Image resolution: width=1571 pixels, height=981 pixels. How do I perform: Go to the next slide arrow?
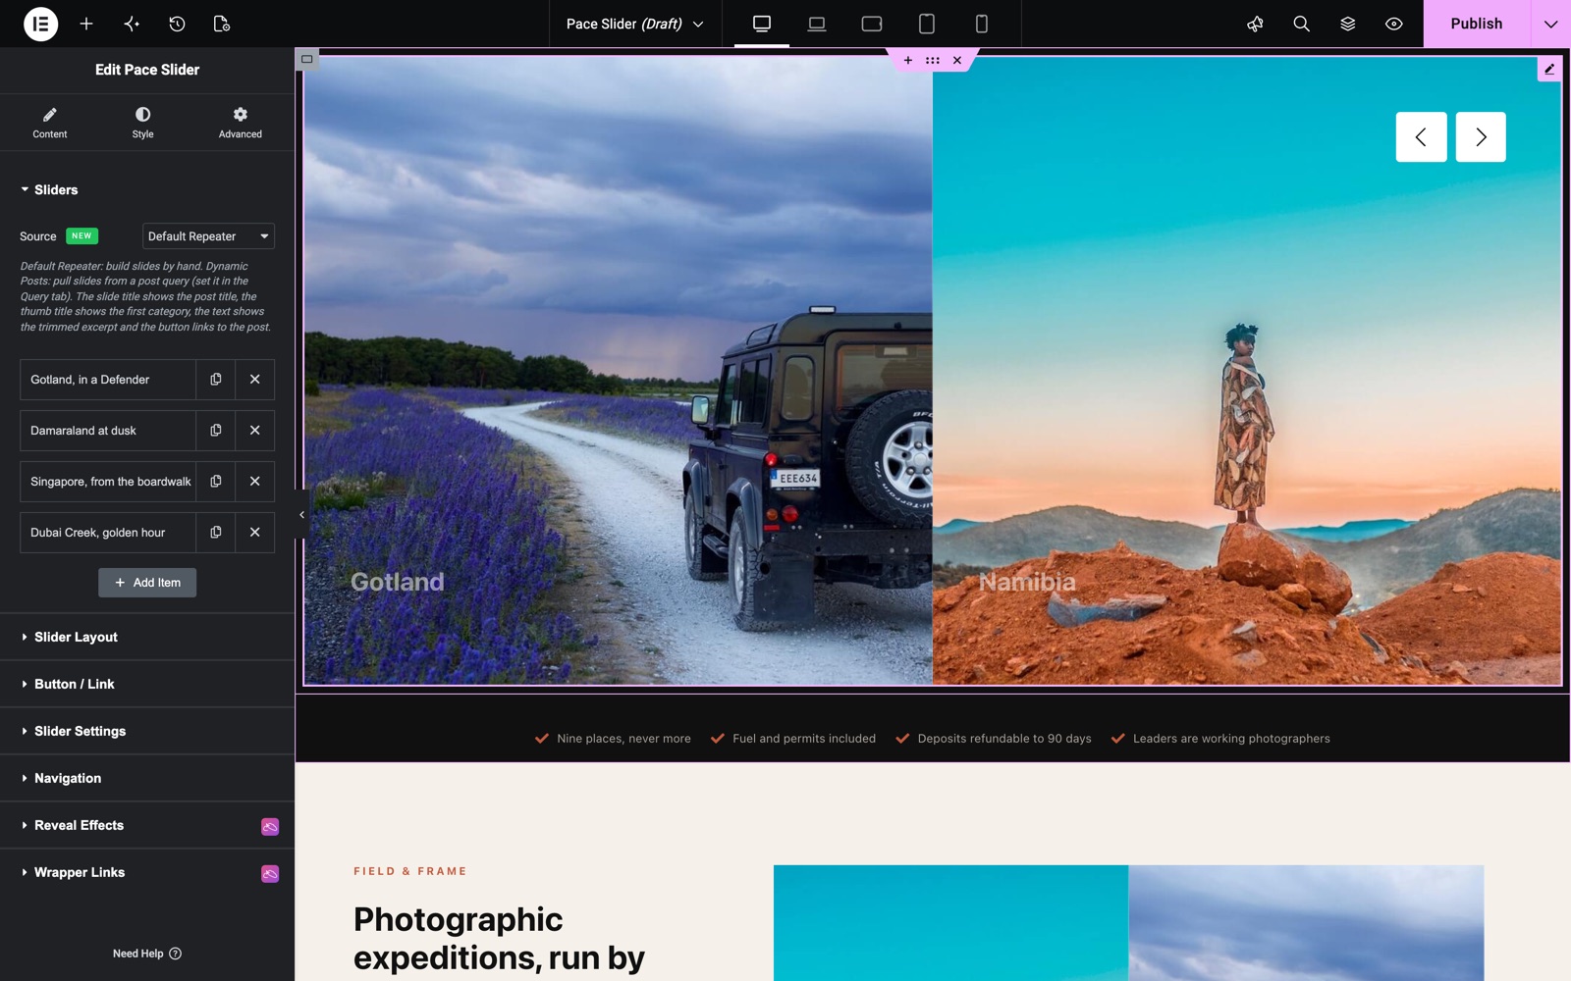coord(1481,137)
